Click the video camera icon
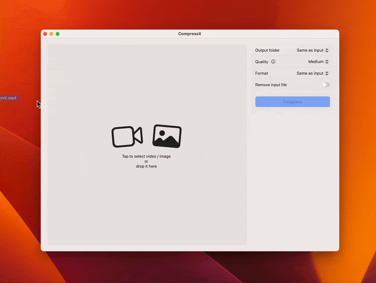Screen dimensions: 376x283 tap(127, 137)
